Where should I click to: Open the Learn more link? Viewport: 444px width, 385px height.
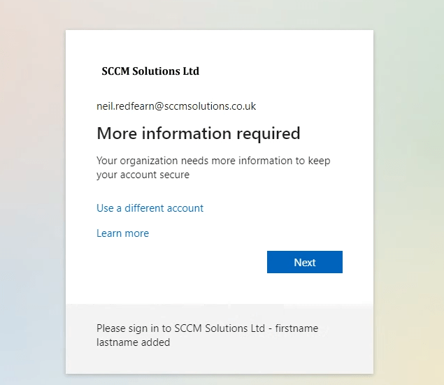point(122,233)
